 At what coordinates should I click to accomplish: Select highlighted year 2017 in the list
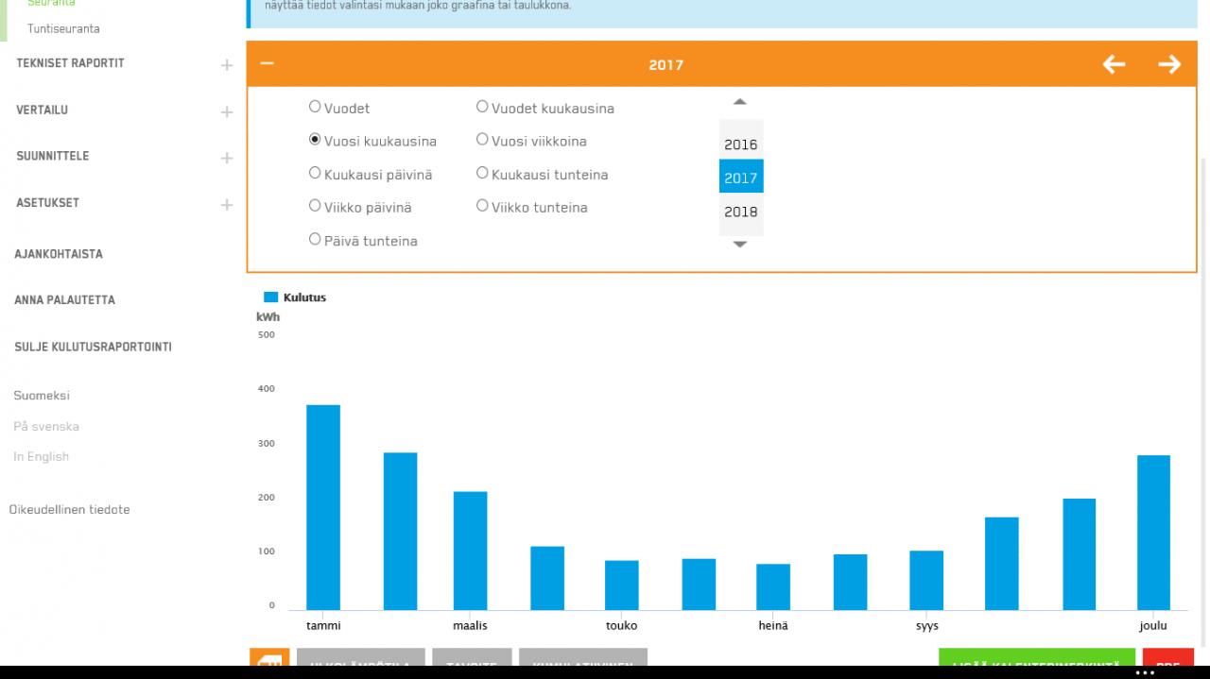741,177
